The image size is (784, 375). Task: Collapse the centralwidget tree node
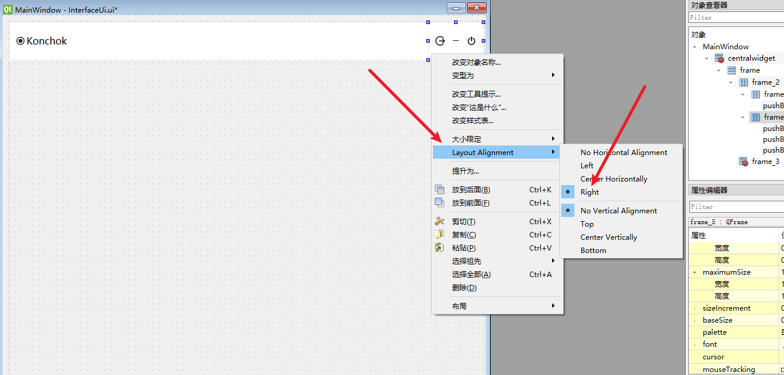pyautogui.click(x=707, y=58)
